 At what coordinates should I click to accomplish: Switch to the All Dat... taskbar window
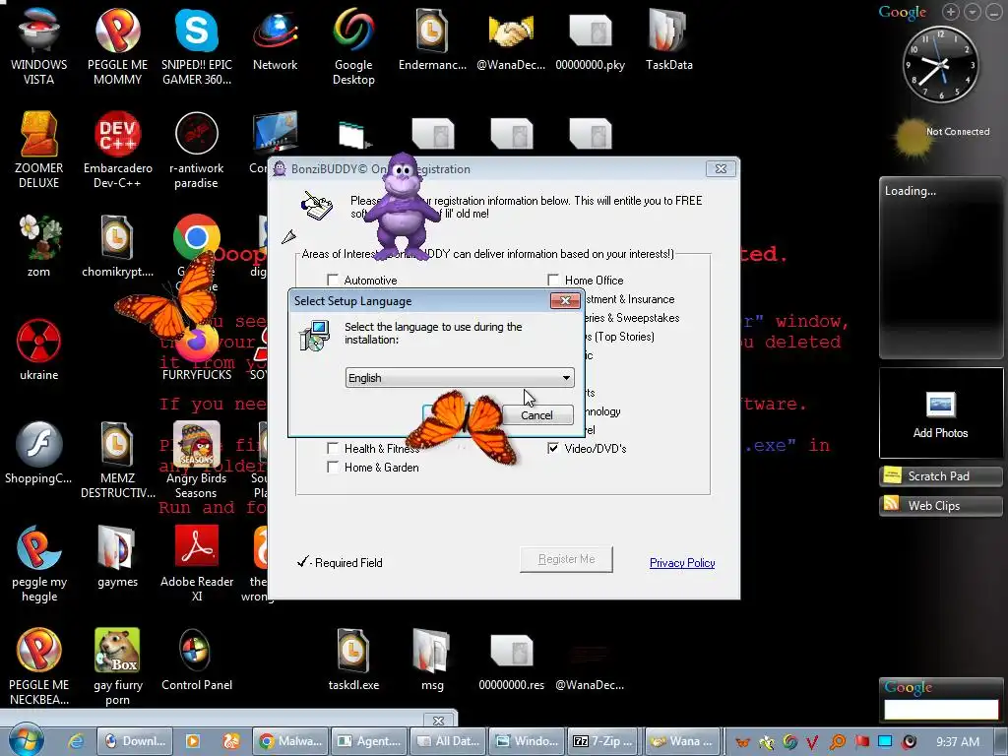[x=448, y=741]
